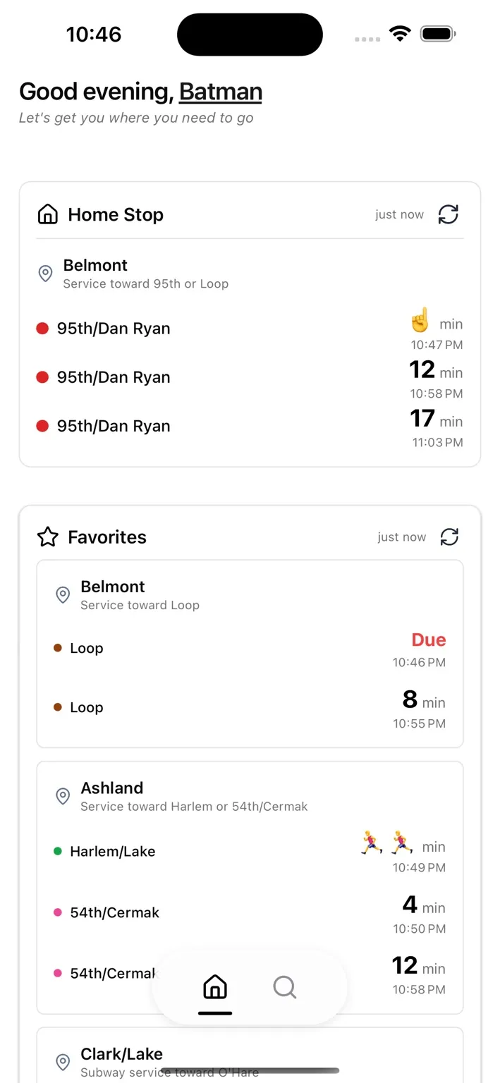Screen dimensions: 500x1083
Task: Select the Due arrival for Loop
Action: click(428, 640)
